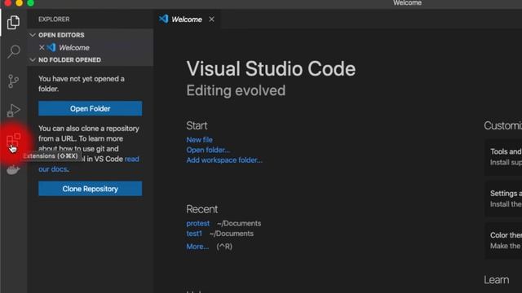Open the Tools and languages customize card

503,157
